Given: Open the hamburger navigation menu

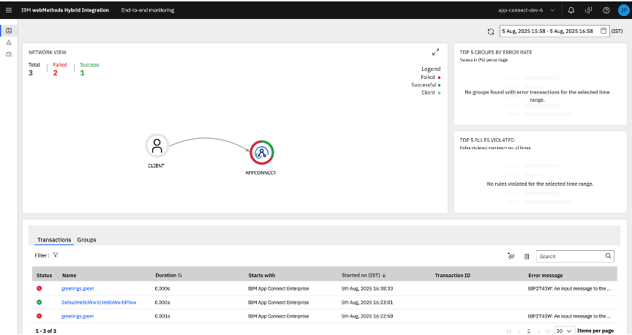Looking at the screenshot, I should (x=9, y=10).
